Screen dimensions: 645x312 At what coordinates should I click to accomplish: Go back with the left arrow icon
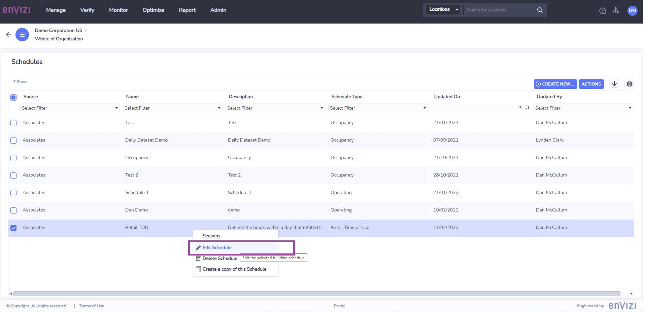coord(9,35)
